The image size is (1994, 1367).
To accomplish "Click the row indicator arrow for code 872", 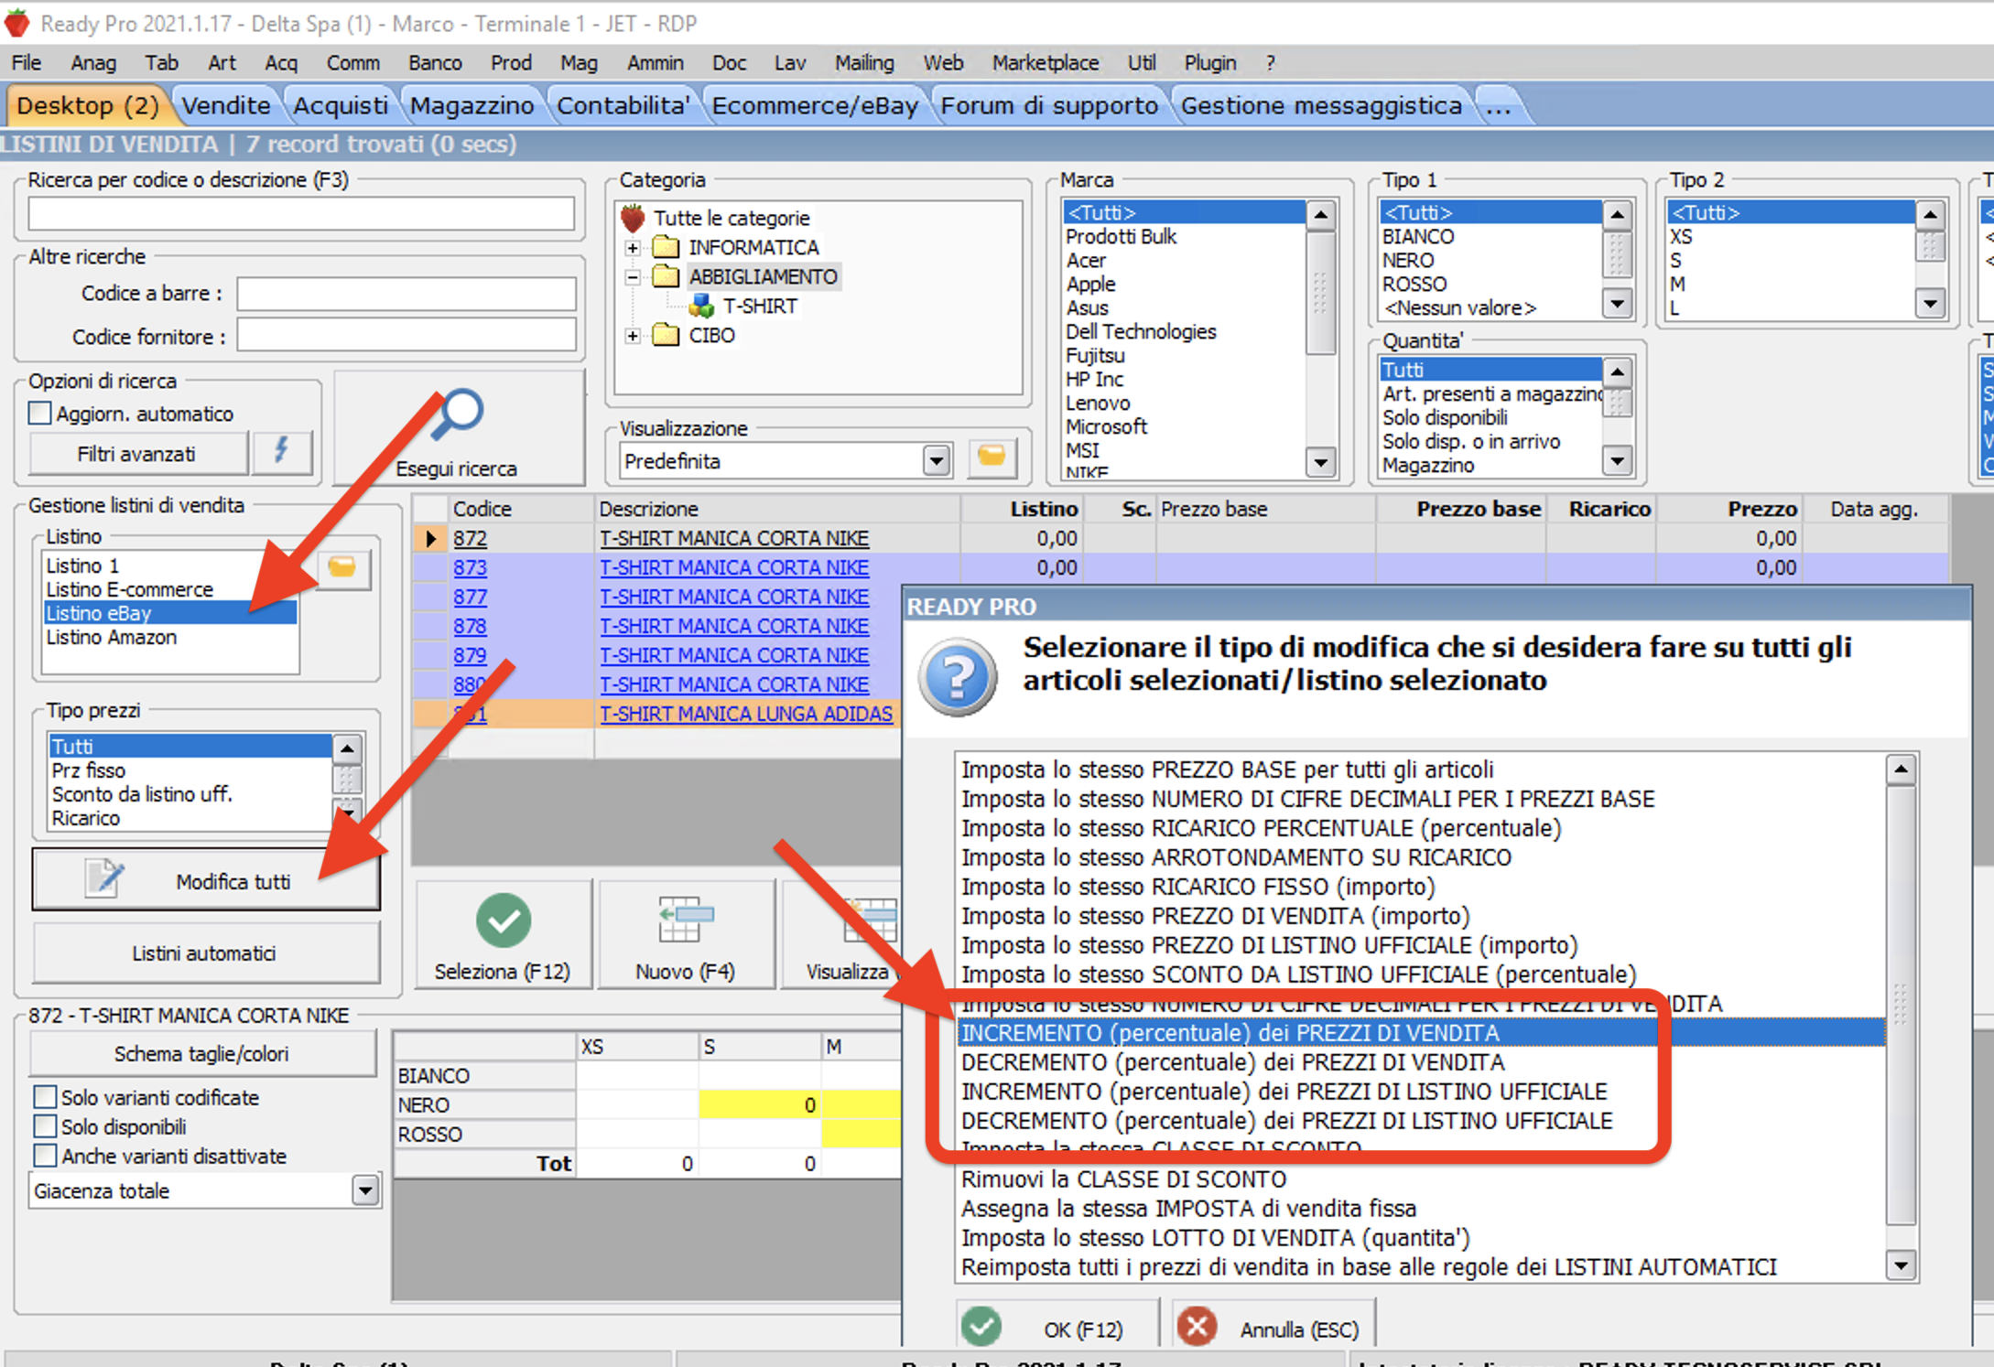I will [430, 538].
